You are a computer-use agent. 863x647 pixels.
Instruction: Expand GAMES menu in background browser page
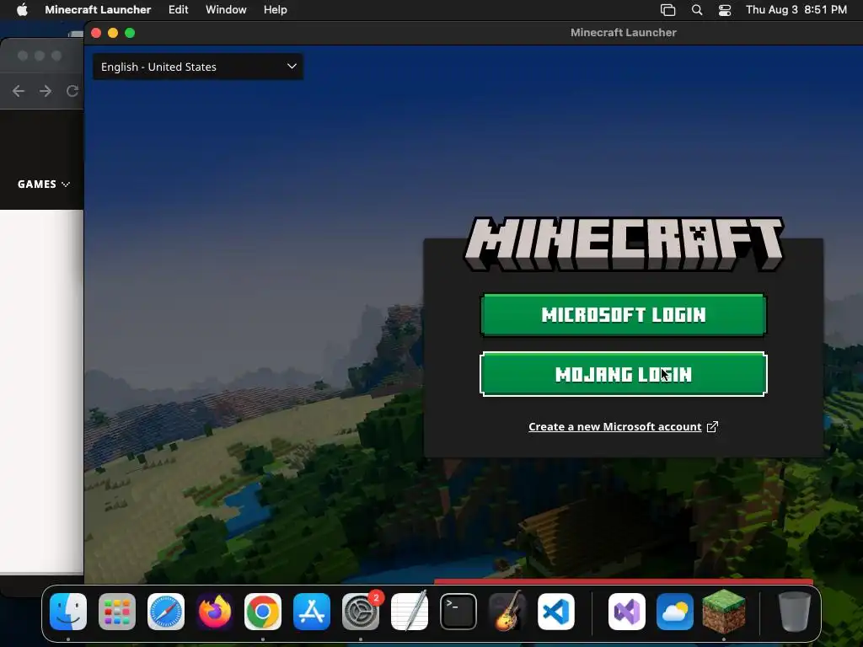tap(44, 184)
